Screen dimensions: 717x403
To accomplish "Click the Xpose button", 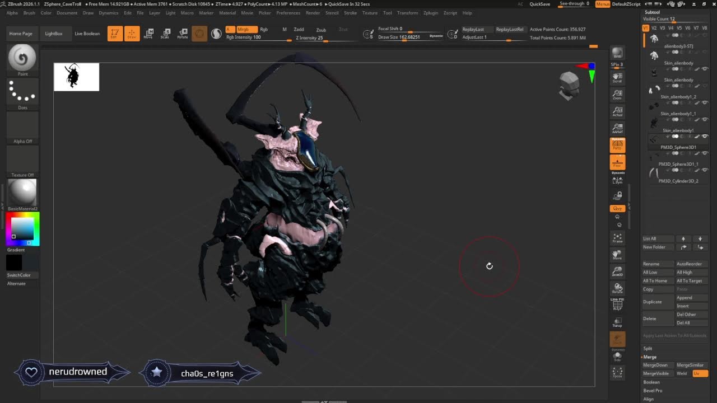I will coord(617,373).
